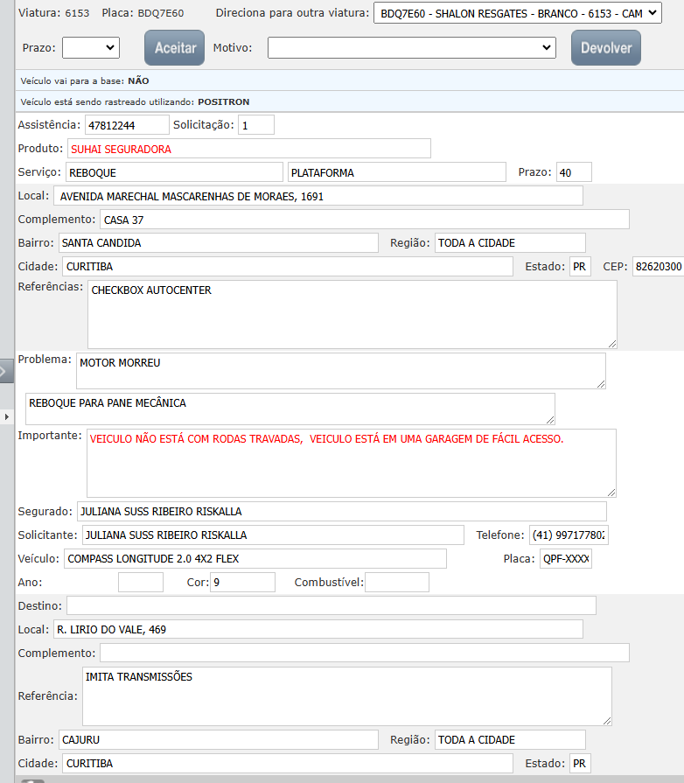Viewport: 684px width, 783px height.
Task: Click the empty Destino field
Action: tap(331, 605)
